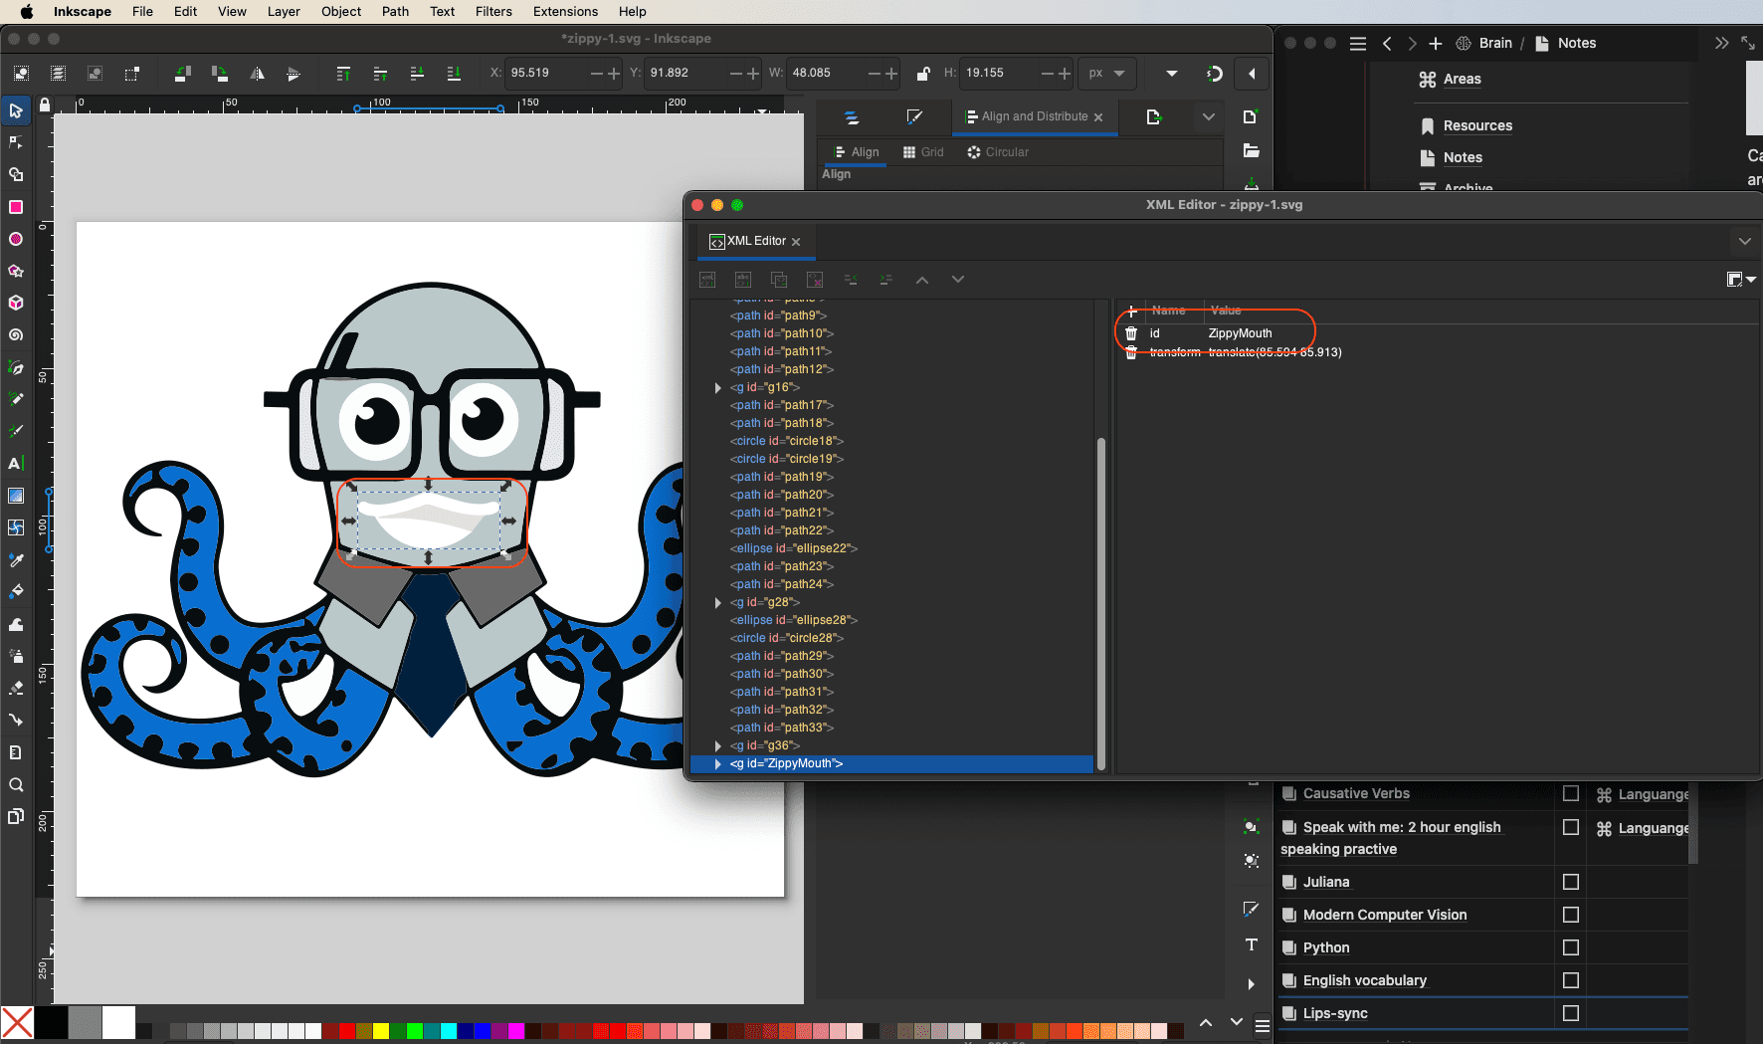Select the Text tool
The width and height of the screenshot is (1763, 1044).
coord(16,463)
